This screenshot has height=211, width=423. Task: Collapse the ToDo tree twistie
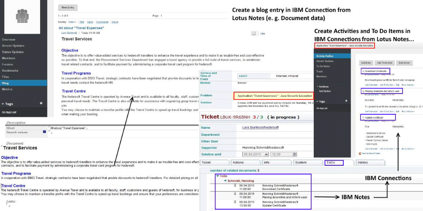tap(217, 176)
